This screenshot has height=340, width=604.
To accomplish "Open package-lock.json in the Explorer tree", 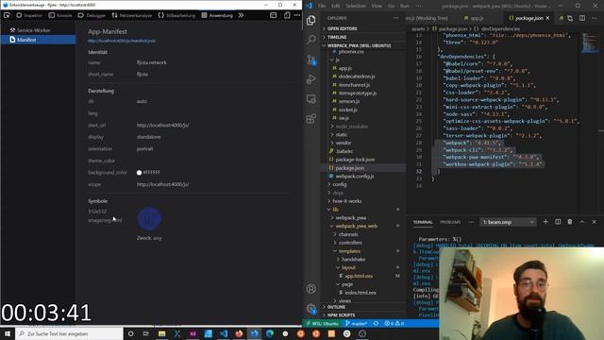I will pyautogui.click(x=355, y=160).
